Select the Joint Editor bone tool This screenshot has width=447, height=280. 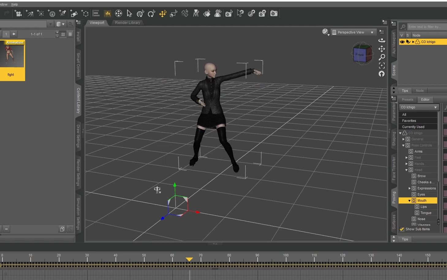(x=185, y=13)
